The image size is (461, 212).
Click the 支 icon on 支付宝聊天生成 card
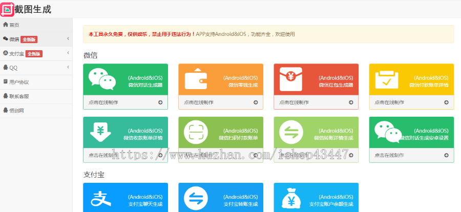tap(101, 199)
